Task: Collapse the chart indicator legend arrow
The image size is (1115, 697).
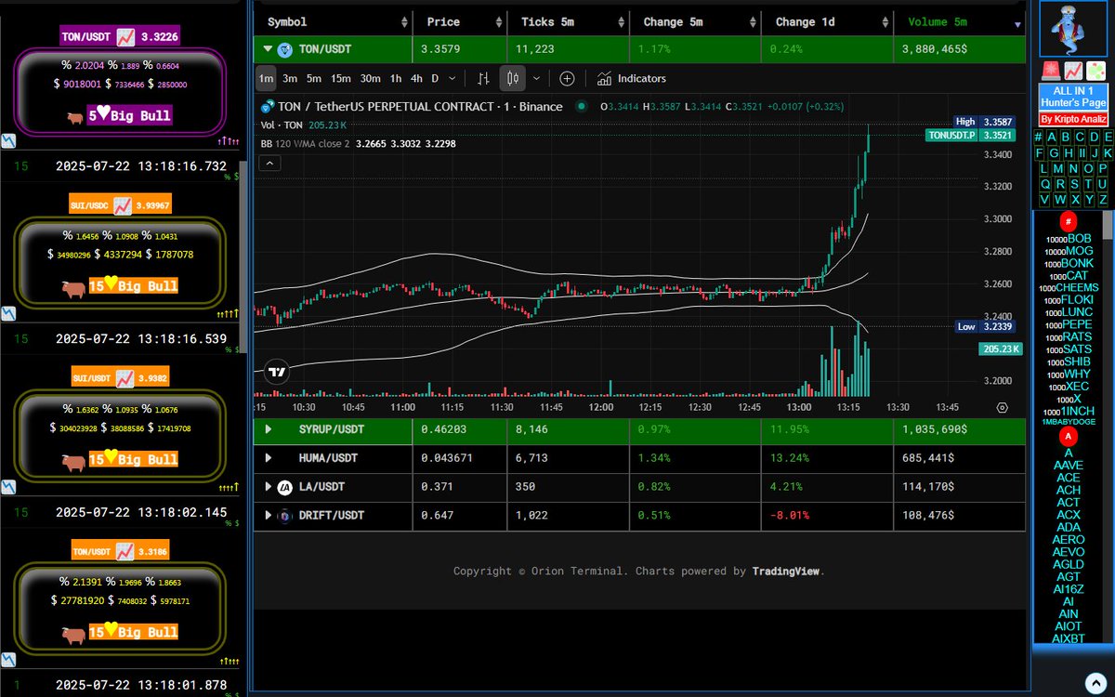Action: click(x=269, y=163)
